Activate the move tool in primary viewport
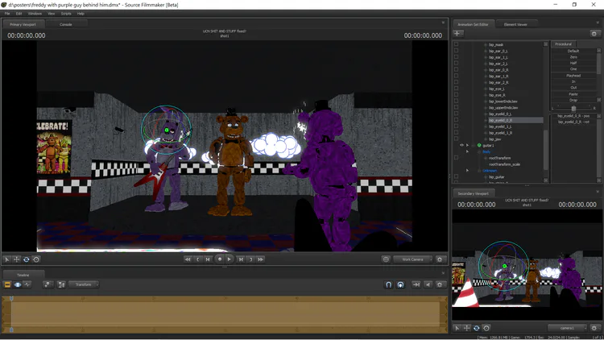This screenshot has width=604, height=340. tap(17, 259)
